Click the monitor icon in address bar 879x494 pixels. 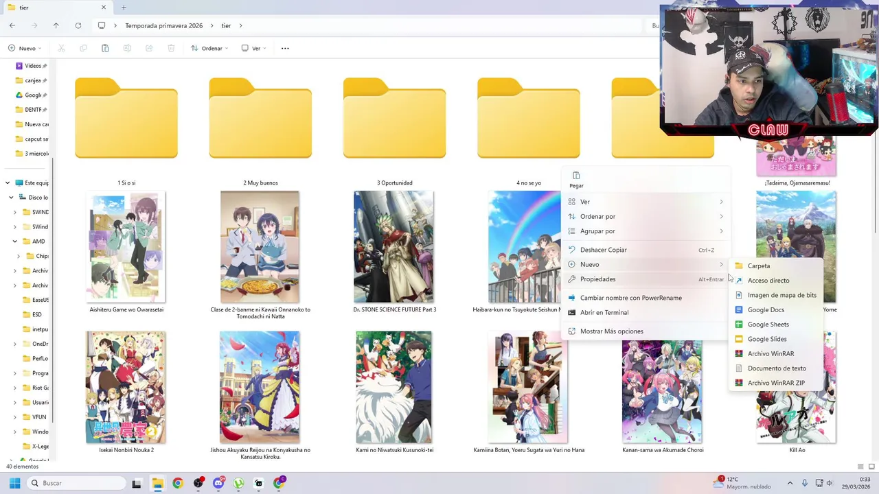click(x=102, y=25)
